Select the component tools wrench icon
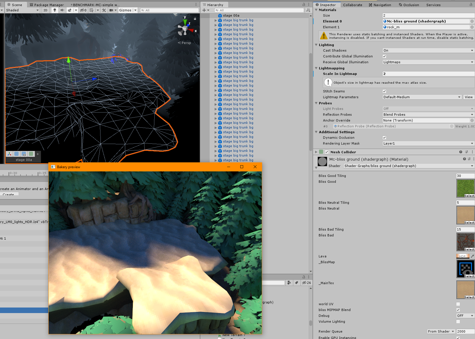 [104, 10]
